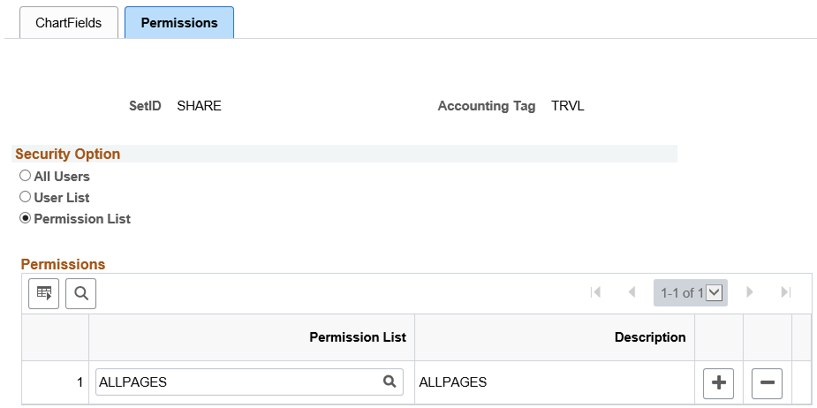The width and height of the screenshot is (817, 408).
Task: Click the TRVL accounting tag value
Action: 568,106
